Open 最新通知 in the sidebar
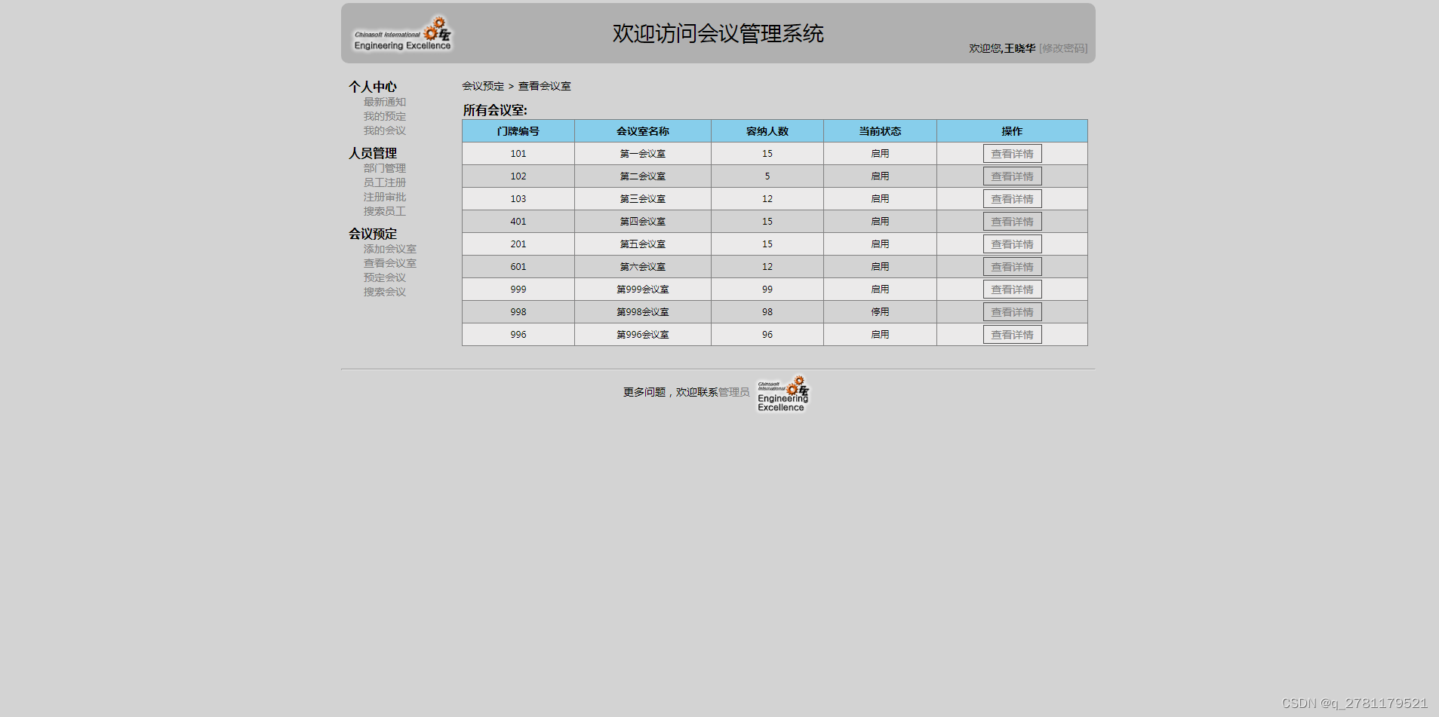The image size is (1439, 717). (x=385, y=102)
